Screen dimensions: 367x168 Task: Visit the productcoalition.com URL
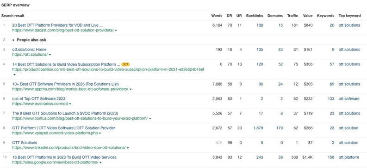[108, 70]
